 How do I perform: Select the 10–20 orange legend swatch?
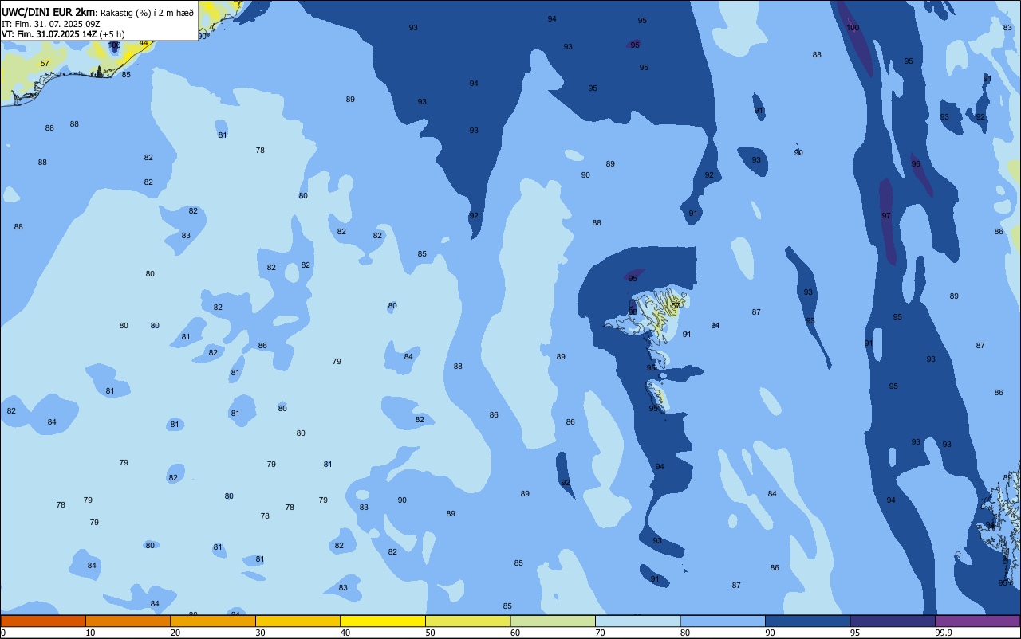(128, 621)
